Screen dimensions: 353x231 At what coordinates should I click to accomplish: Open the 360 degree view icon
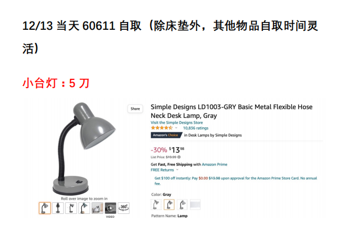pyautogui.click(x=124, y=208)
